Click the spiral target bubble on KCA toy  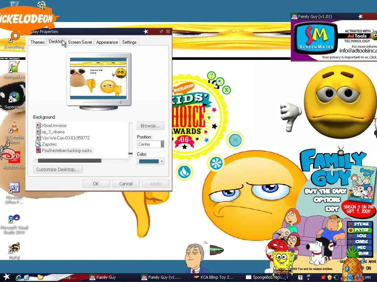[235, 140]
